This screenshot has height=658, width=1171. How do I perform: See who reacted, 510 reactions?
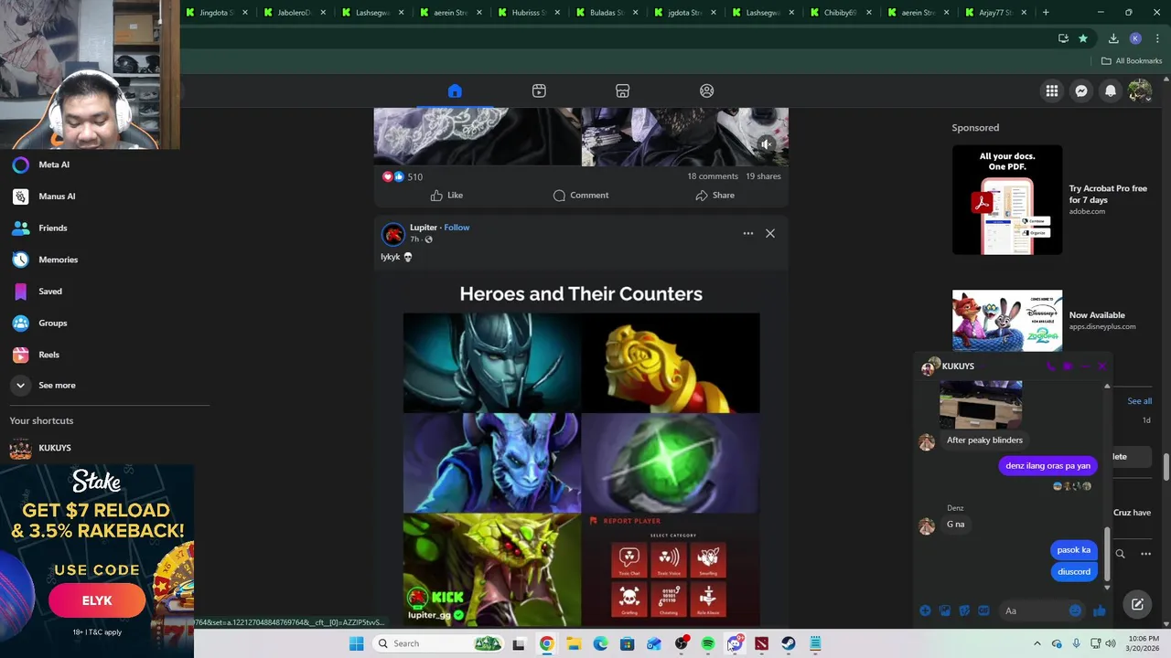point(403,176)
